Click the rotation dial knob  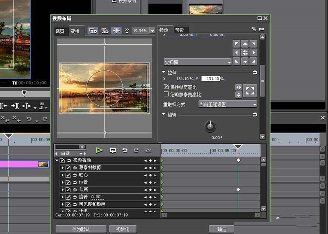pos(210,127)
